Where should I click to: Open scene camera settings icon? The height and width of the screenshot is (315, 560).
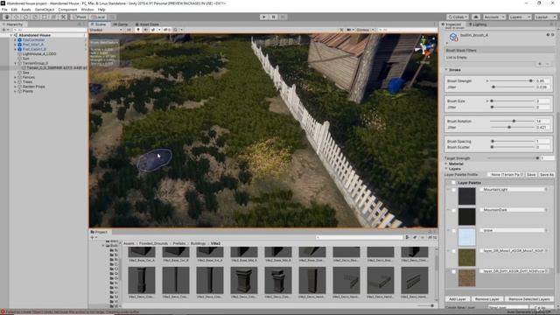[x=349, y=30]
